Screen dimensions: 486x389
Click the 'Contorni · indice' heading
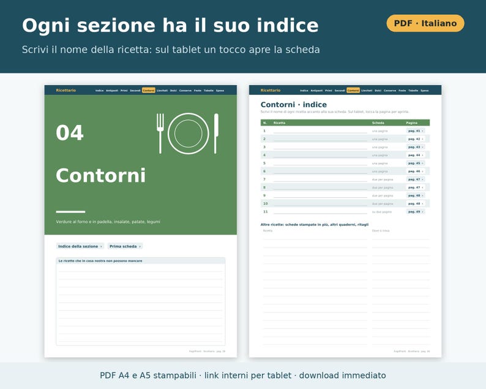tap(294, 105)
